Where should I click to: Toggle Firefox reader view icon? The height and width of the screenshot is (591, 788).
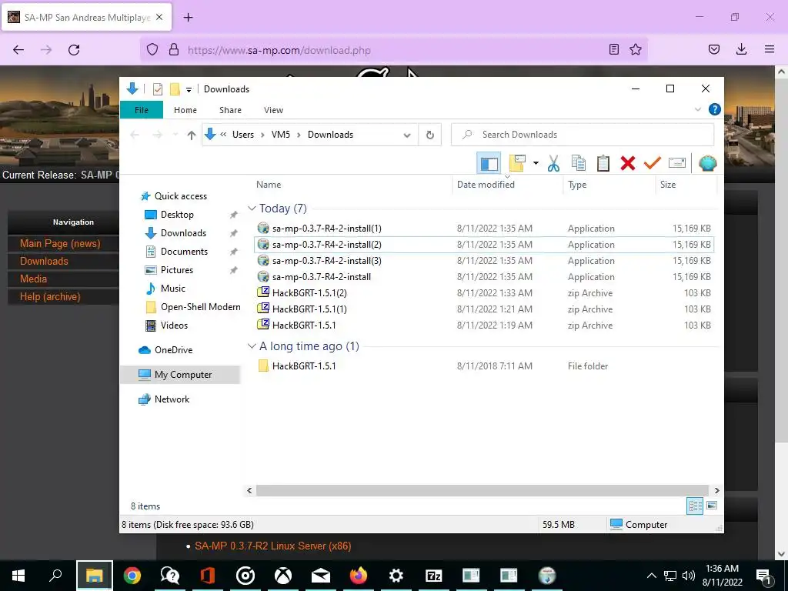613,50
